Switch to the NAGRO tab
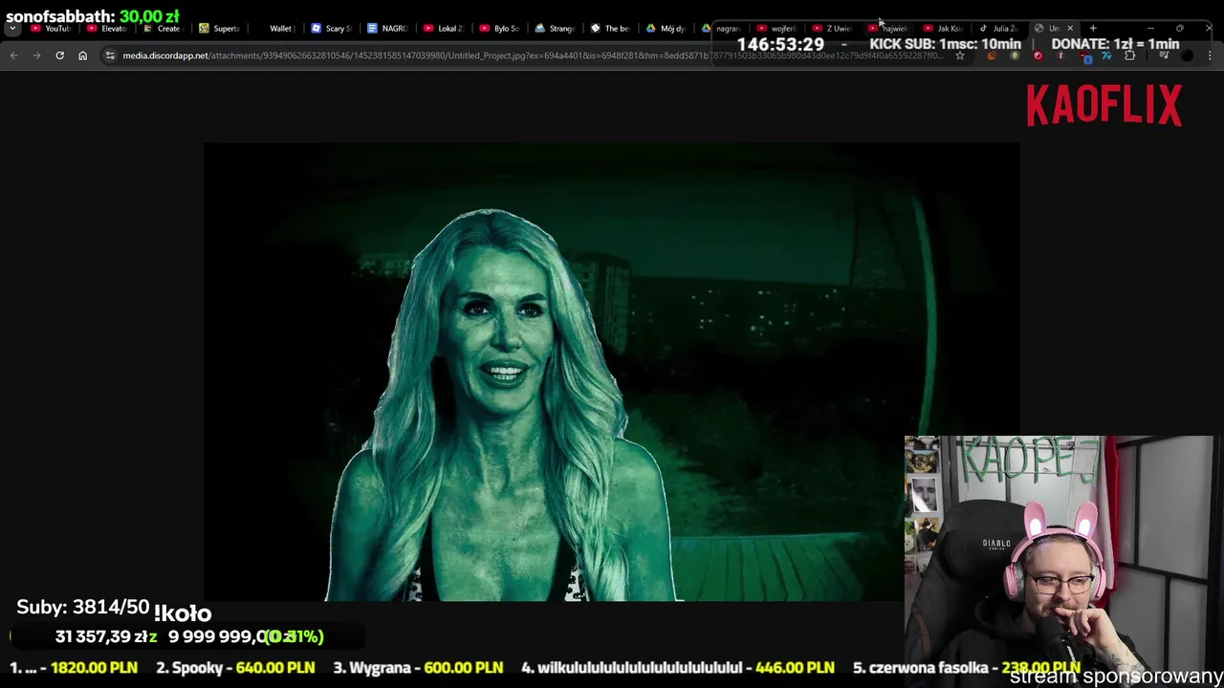 [x=386, y=29]
